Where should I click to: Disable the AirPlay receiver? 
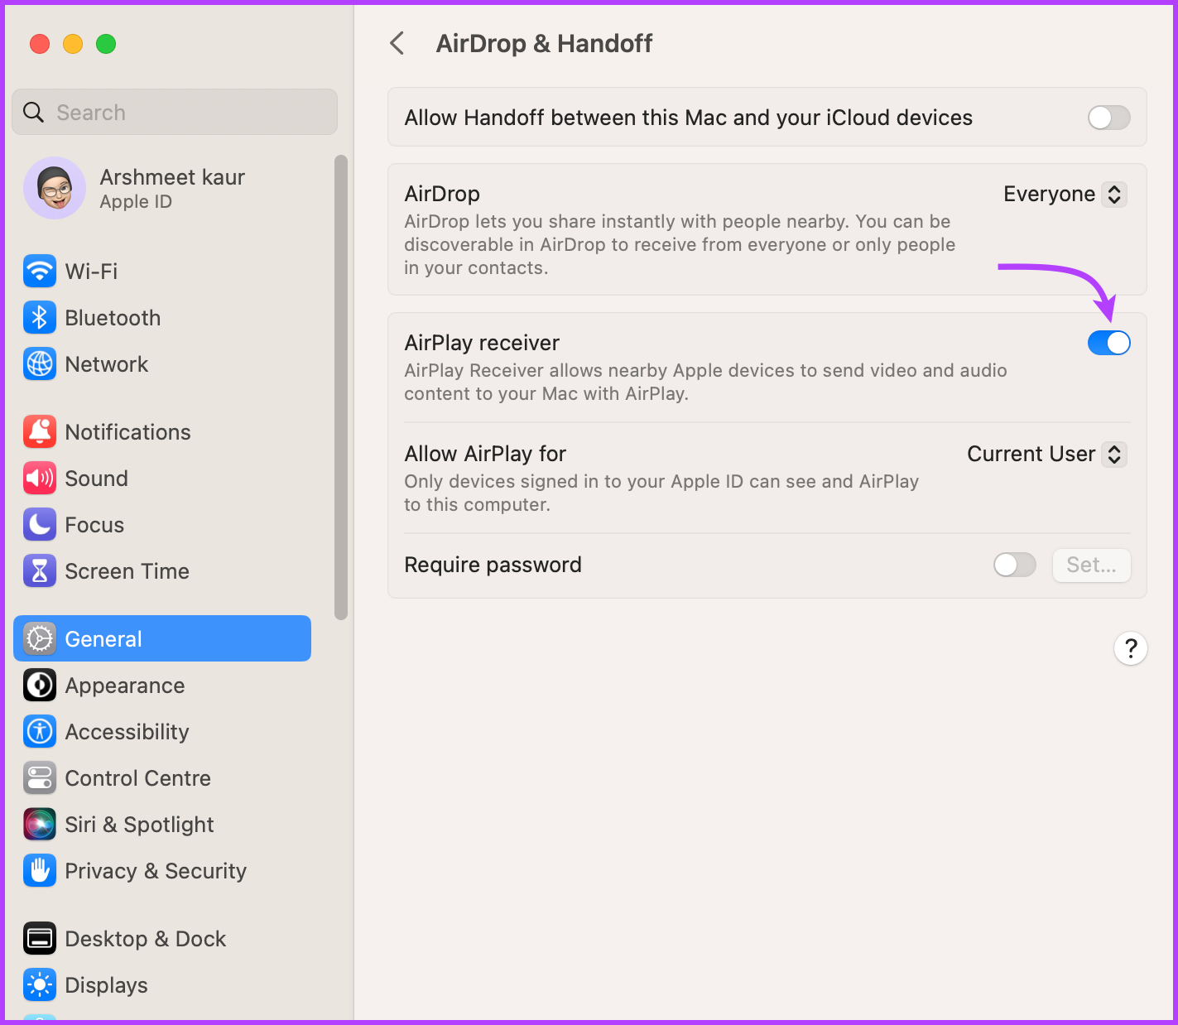coord(1109,343)
